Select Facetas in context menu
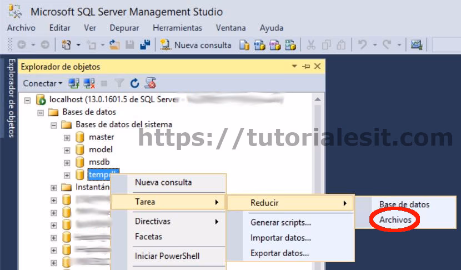The height and width of the screenshot is (270, 461). click(x=168, y=237)
